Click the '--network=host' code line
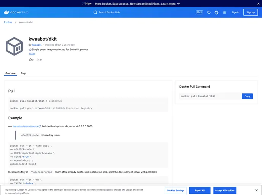Viewport: 262px width, 195px height. click(x=21, y=160)
